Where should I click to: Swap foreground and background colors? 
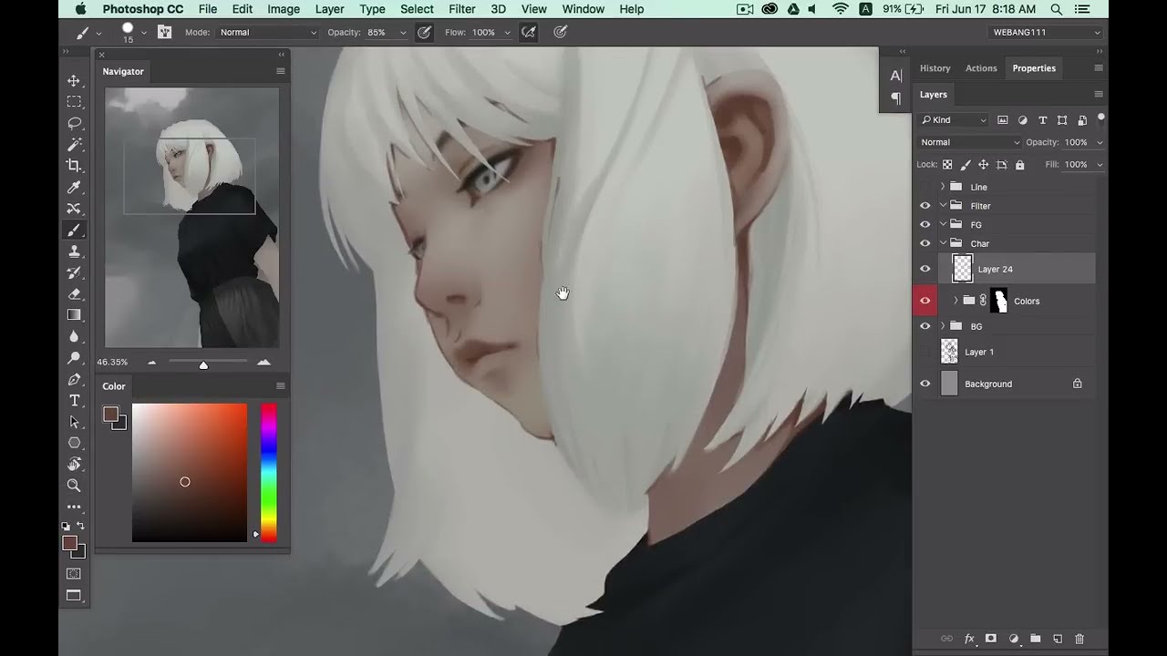coord(81,526)
